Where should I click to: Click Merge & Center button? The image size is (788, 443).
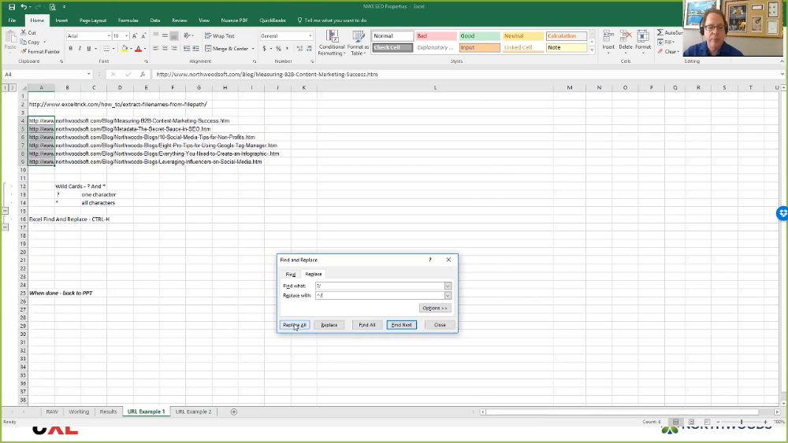click(x=227, y=49)
